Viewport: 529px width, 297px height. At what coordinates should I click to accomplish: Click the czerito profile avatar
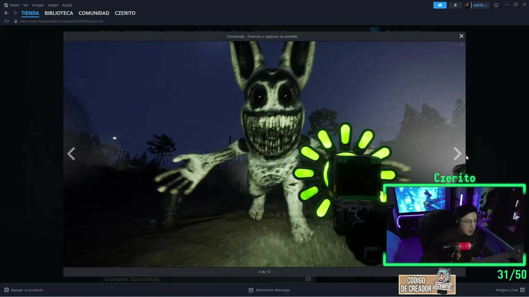pos(468,5)
